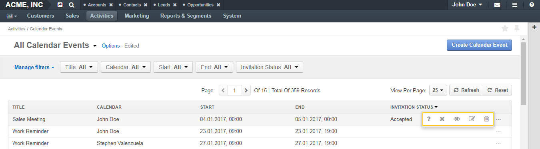Open the email envelope icon
Image resolution: width=540 pixels, height=149 pixels.
click(497, 5)
